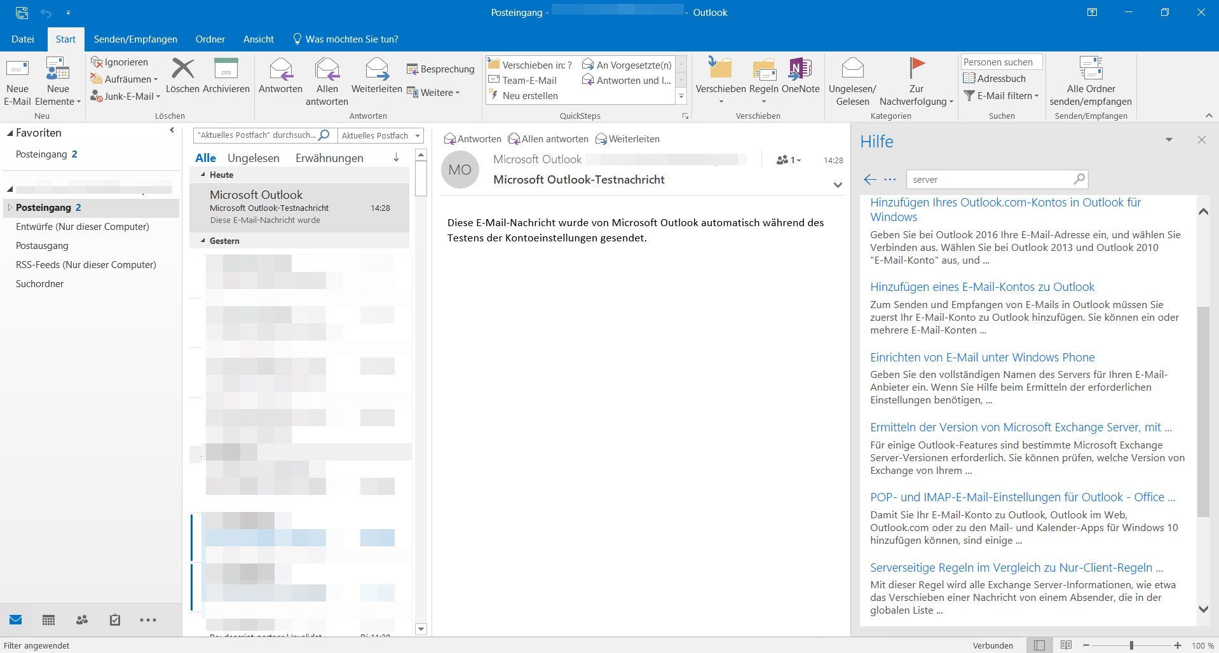Image resolution: width=1219 pixels, height=653 pixels.
Task: Click the Hilfe search magnifier
Action: pos(1079,179)
